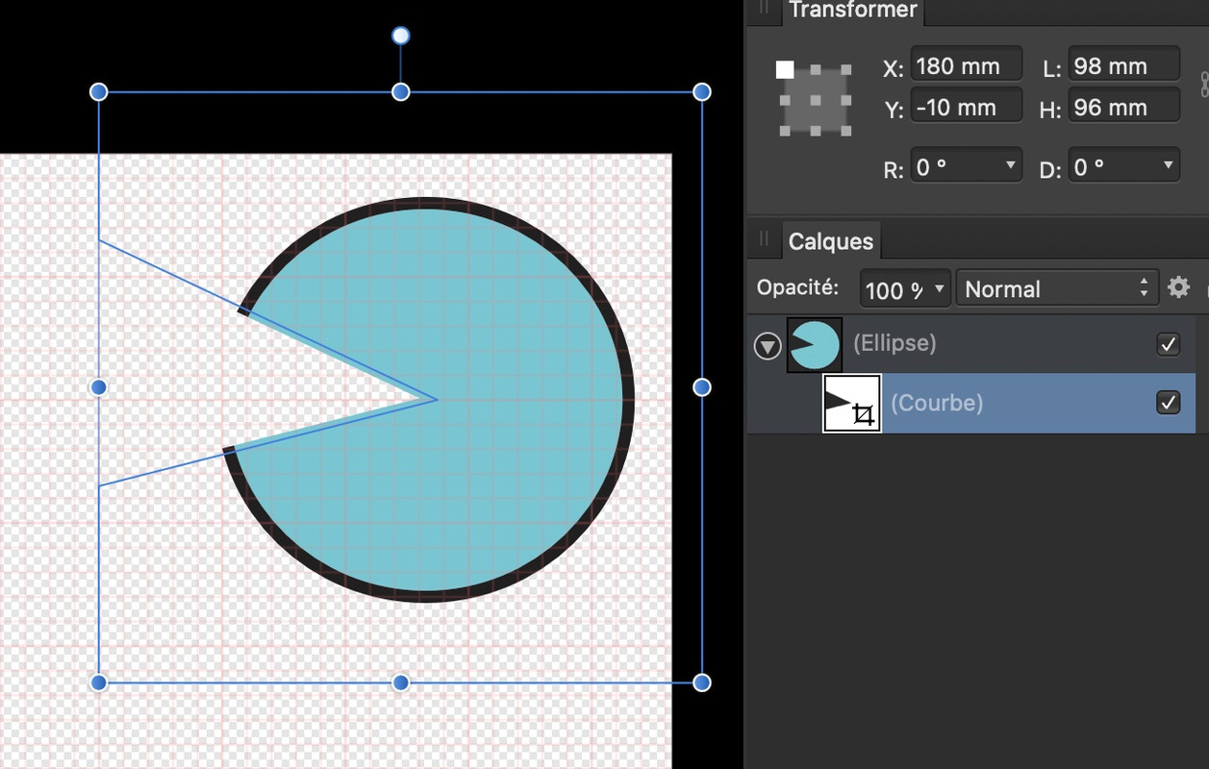Click the bottom-center selection handle
The image size is (1209, 769).
click(x=401, y=682)
